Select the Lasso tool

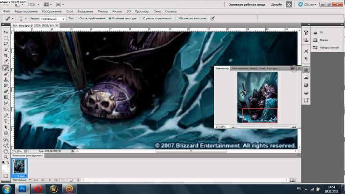click(x=6, y=44)
